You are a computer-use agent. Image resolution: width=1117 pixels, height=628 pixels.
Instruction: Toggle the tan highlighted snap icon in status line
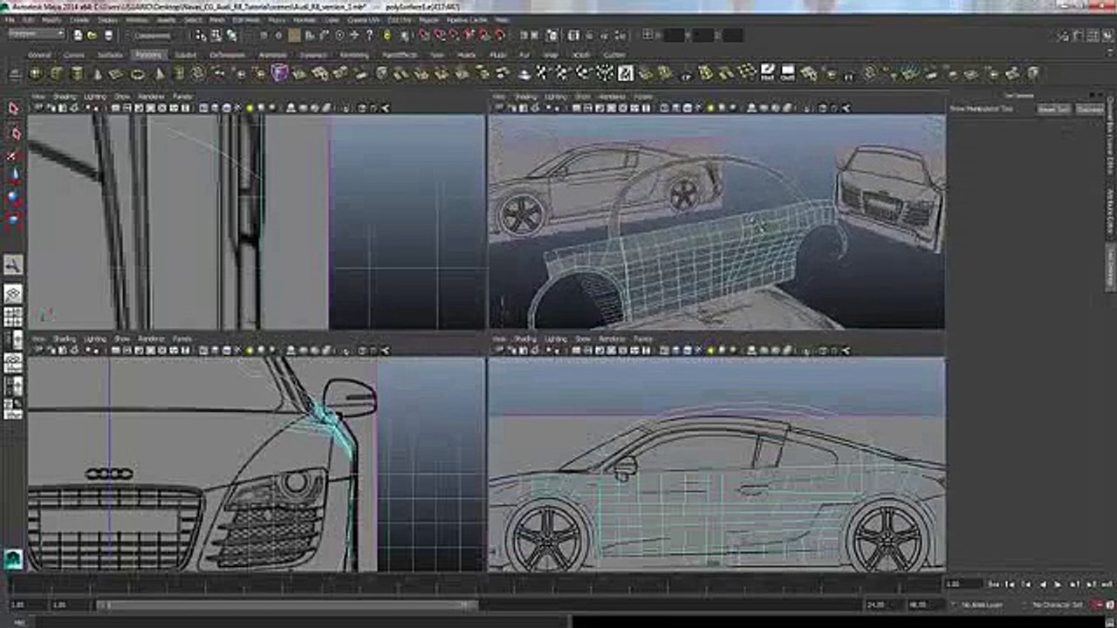(x=295, y=35)
